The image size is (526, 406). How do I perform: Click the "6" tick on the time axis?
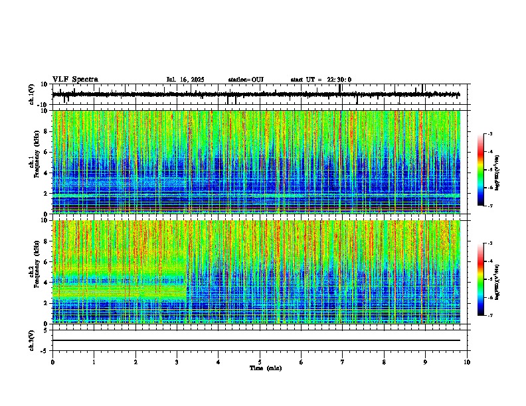coord(302,362)
